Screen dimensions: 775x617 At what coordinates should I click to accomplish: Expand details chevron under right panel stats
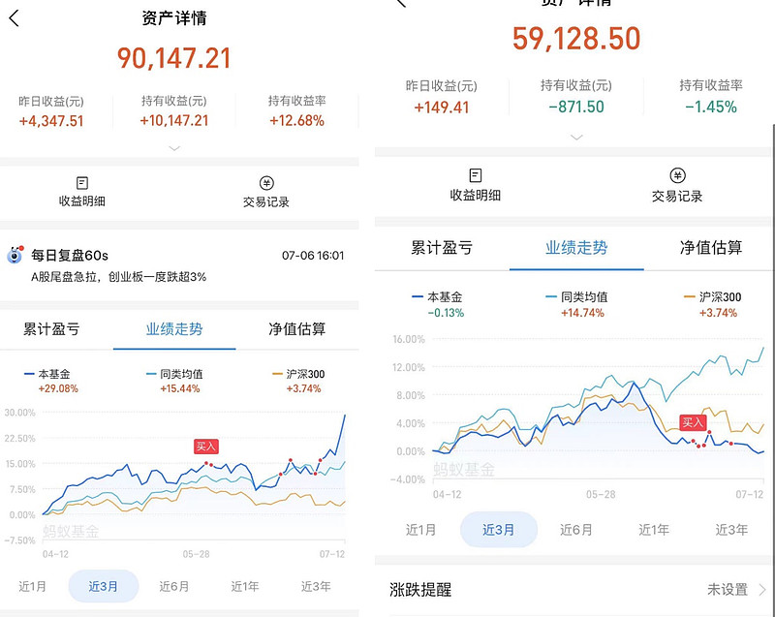coord(576,138)
